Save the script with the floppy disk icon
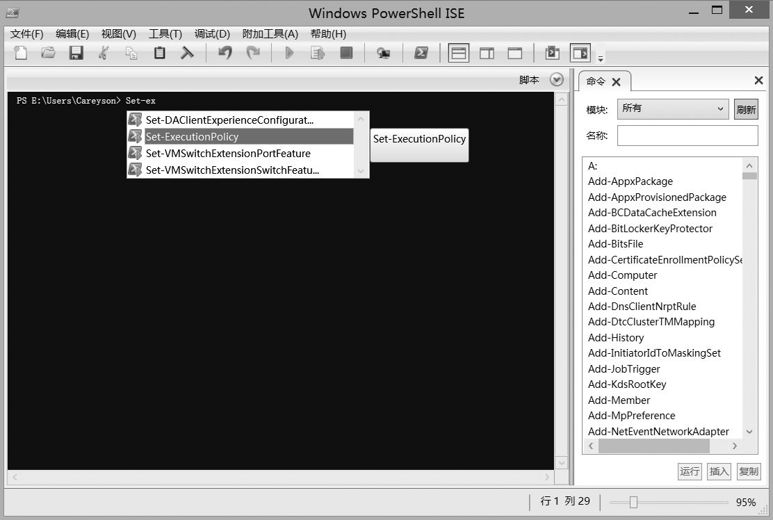 click(76, 53)
